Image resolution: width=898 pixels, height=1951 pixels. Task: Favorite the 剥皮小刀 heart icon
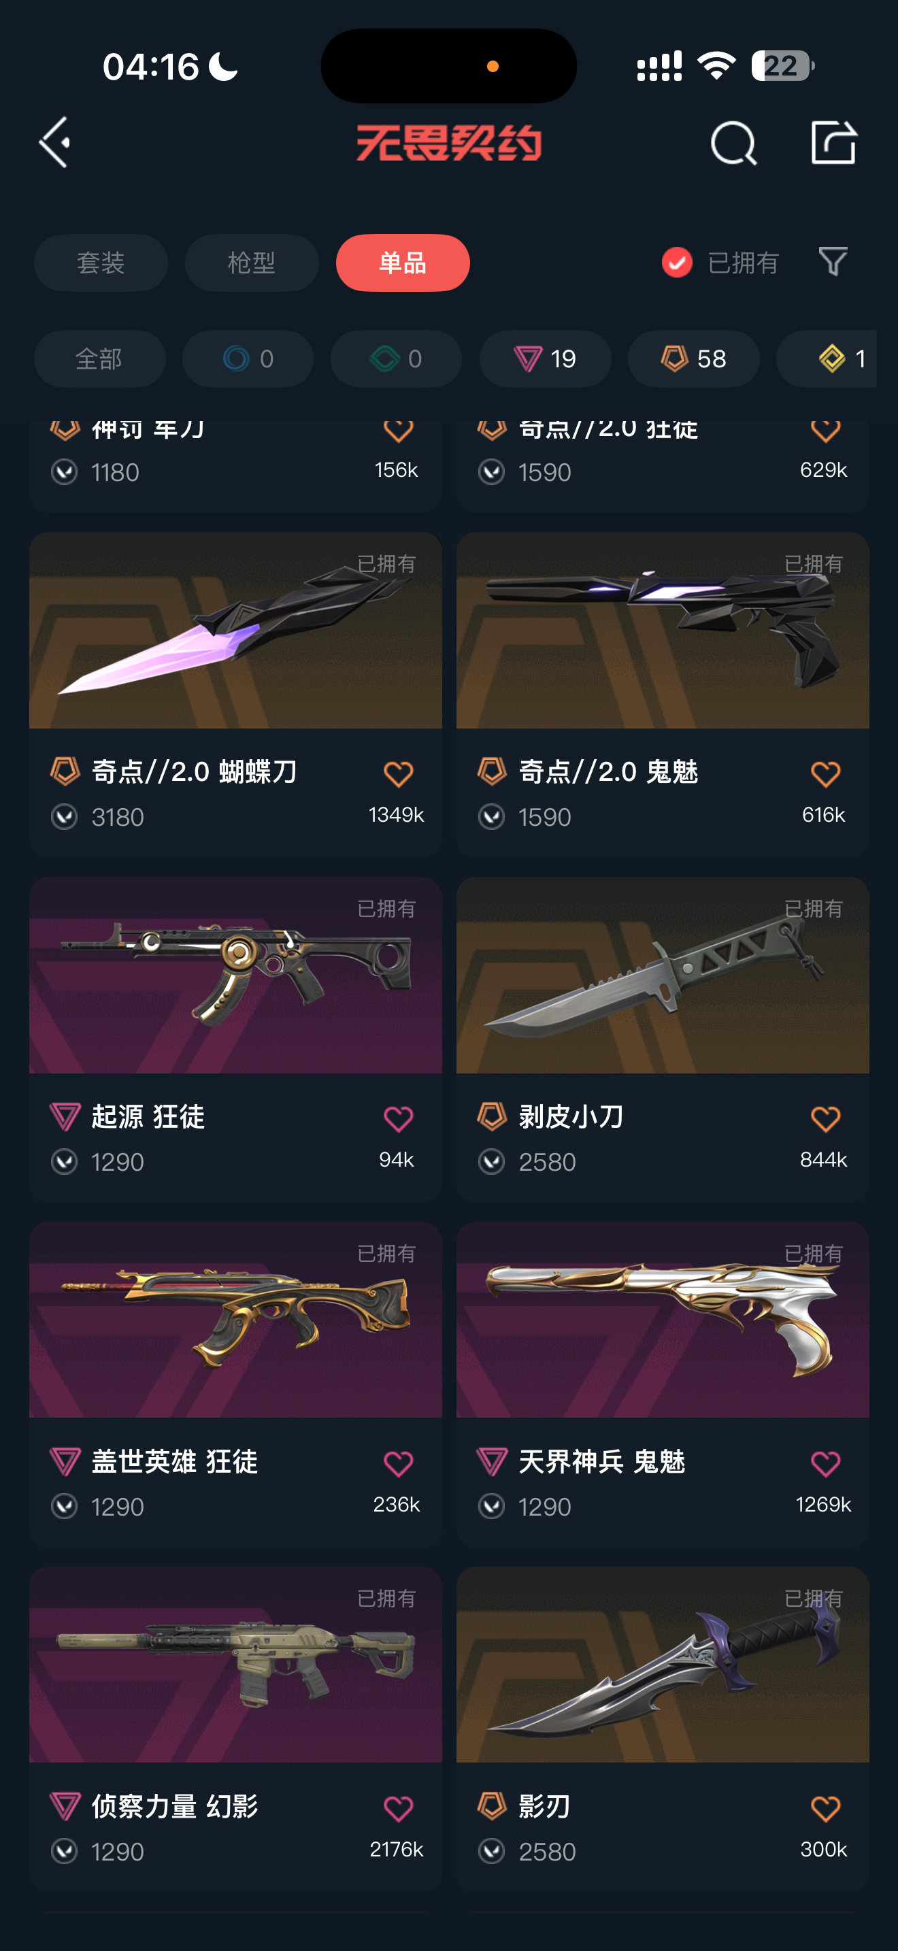click(825, 1118)
